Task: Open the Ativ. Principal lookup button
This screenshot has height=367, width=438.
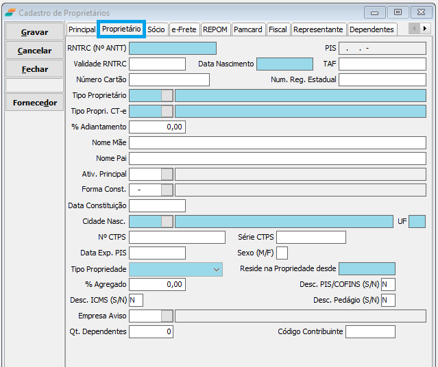Action: (x=167, y=174)
